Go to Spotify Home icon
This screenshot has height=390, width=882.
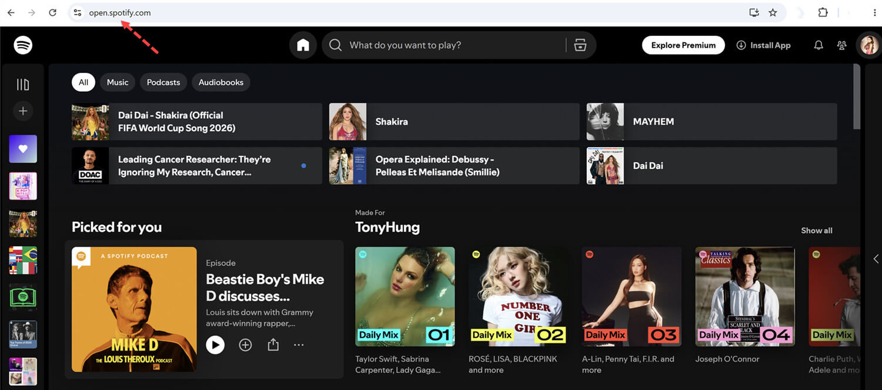(x=303, y=45)
